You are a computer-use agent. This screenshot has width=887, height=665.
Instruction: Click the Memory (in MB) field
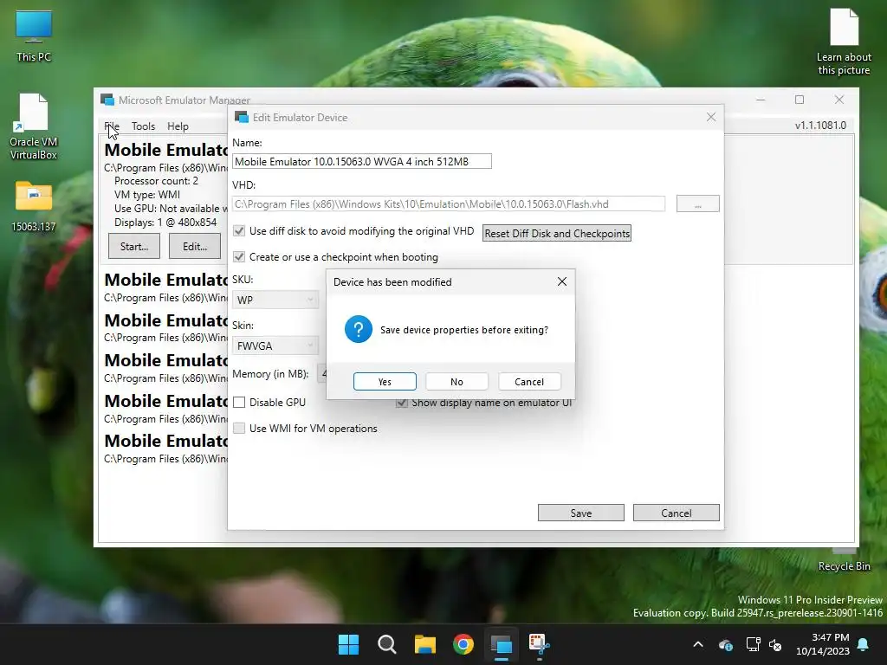(321, 374)
